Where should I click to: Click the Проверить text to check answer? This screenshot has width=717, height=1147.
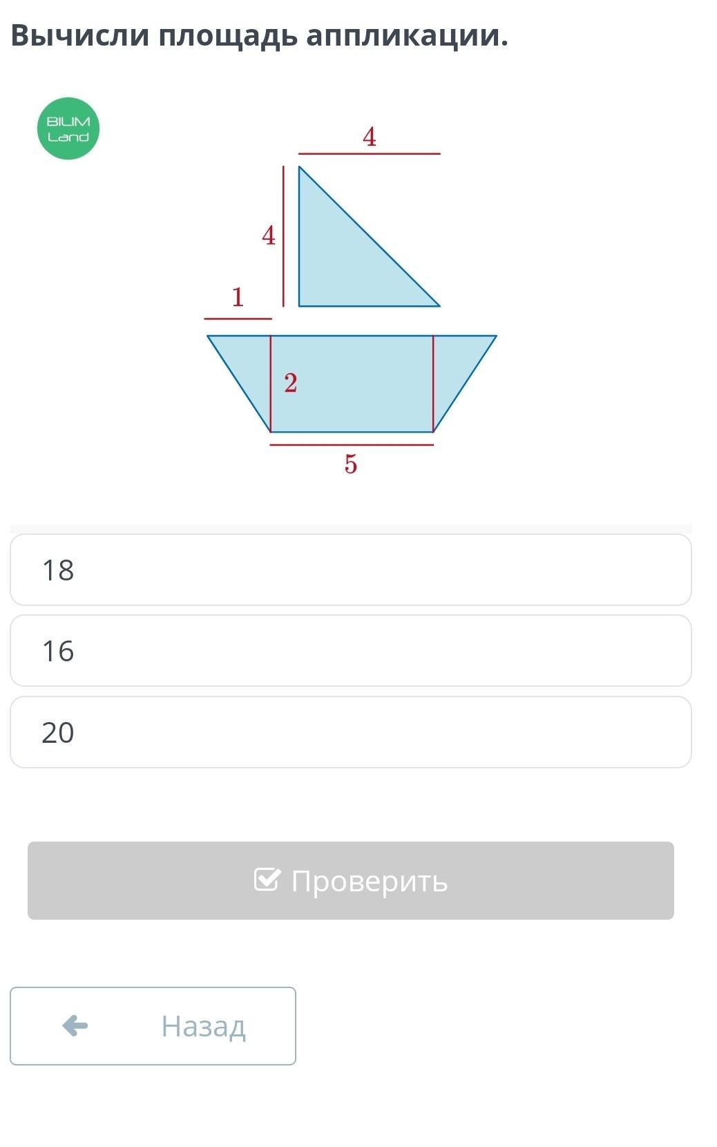[x=370, y=881]
